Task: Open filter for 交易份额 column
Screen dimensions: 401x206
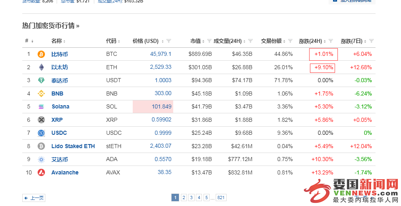Action: coord(290,41)
